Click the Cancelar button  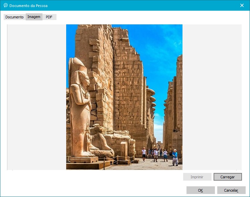point(231,190)
